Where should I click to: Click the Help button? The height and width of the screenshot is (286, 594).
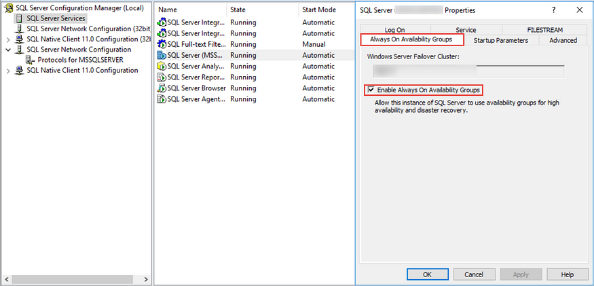pyautogui.click(x=568, y=274)
